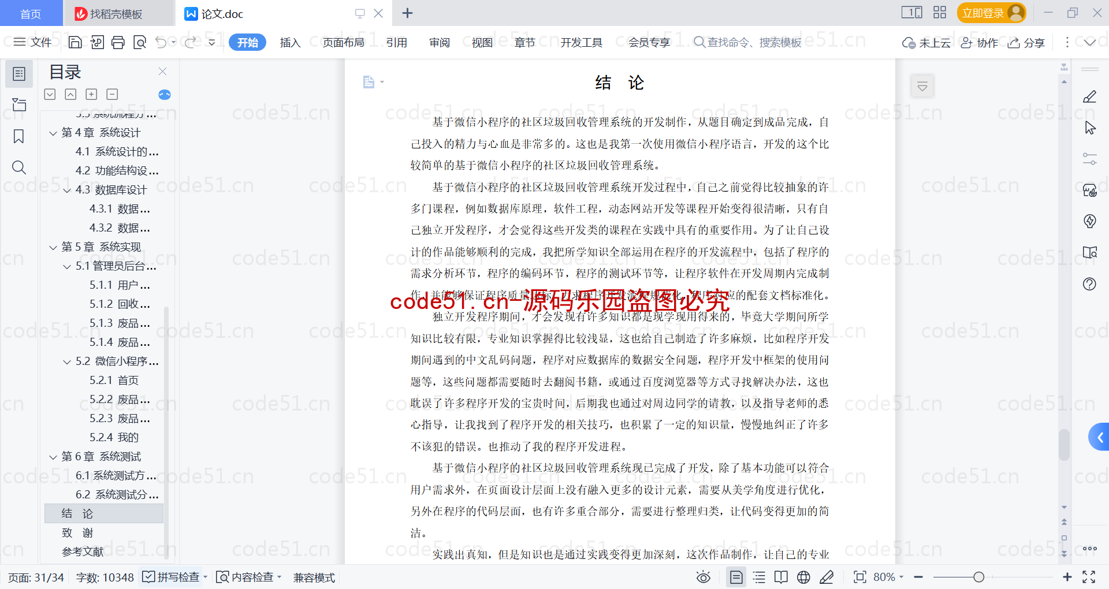Open the 文件 menu
This screenshot has height=589, width=1109.
coord(33,42)
